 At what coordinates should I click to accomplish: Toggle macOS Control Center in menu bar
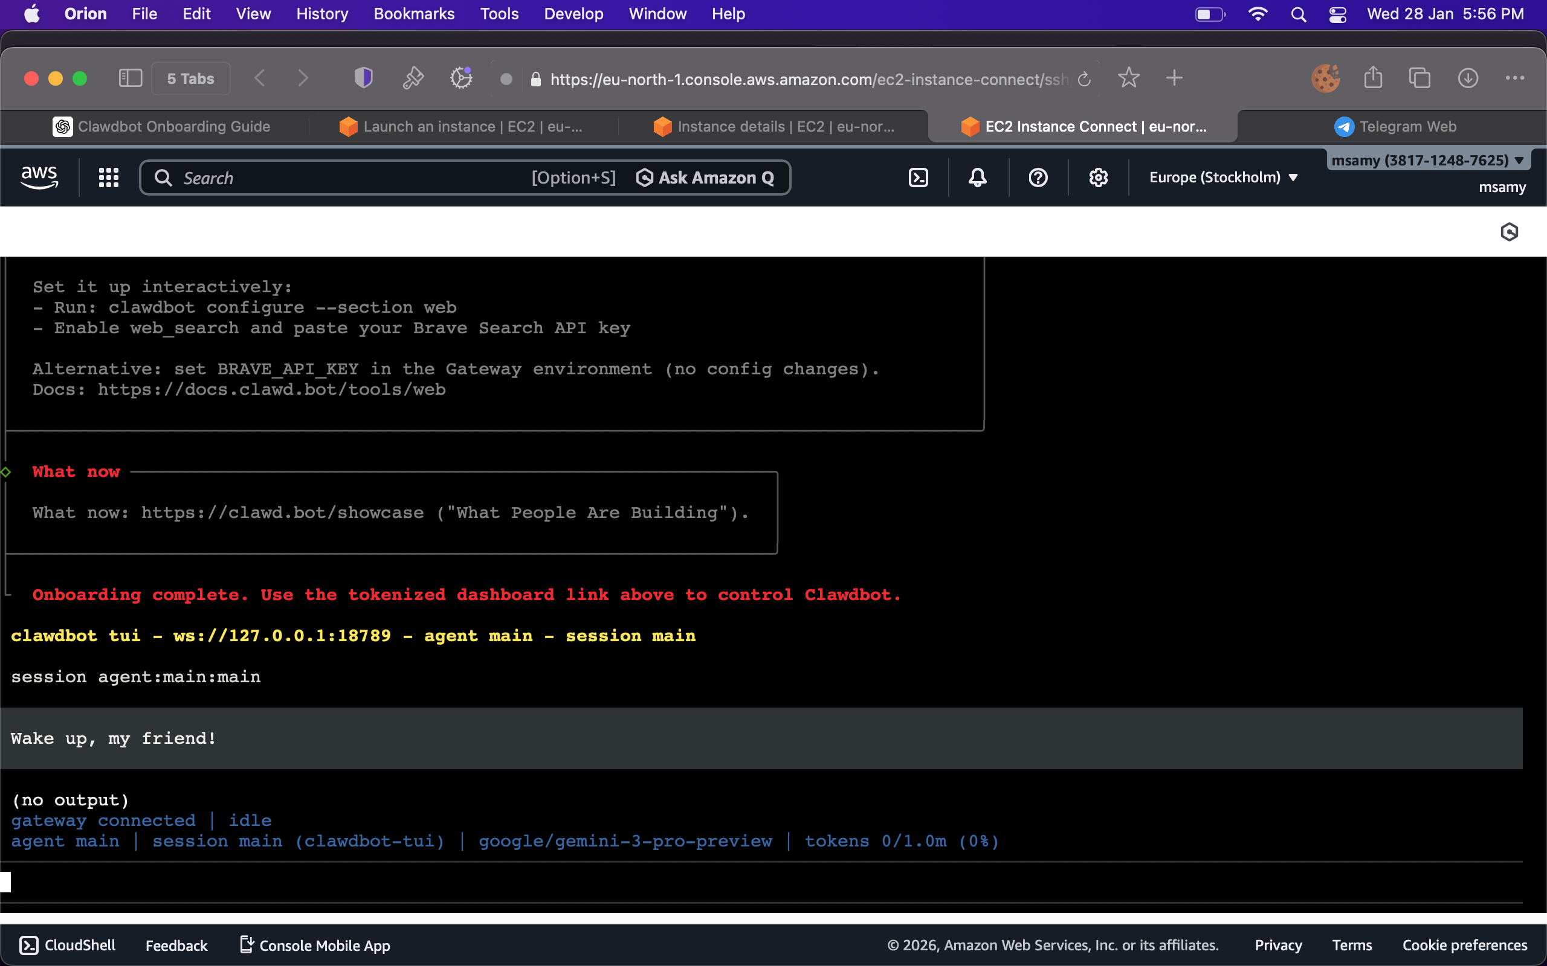tap(1337, 13)
